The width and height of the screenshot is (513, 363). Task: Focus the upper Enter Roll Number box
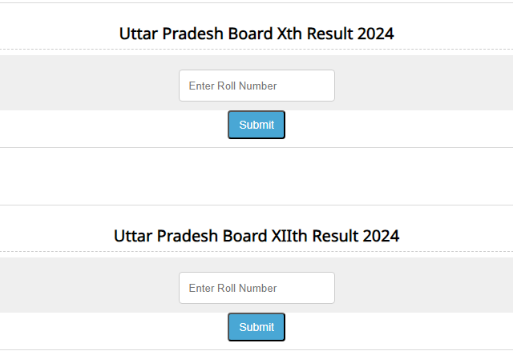(256, 86)
